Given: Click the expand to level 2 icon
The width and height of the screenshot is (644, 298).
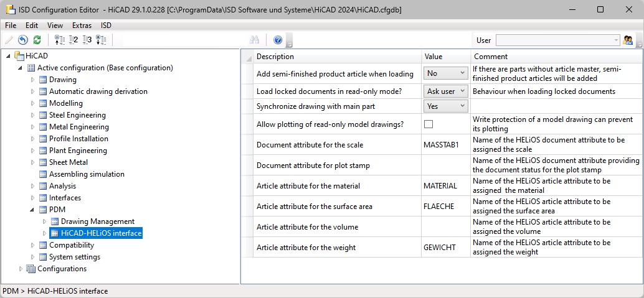Looking at the screenshot, I should [73, 40].
